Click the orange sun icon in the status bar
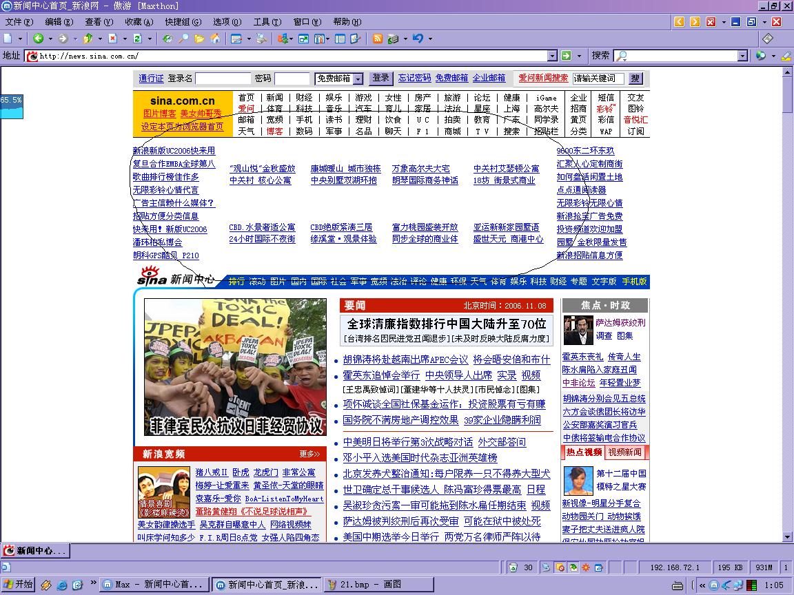Image resolution: width=794 pixels, height=595 pixels. click(x=586, y=567)
